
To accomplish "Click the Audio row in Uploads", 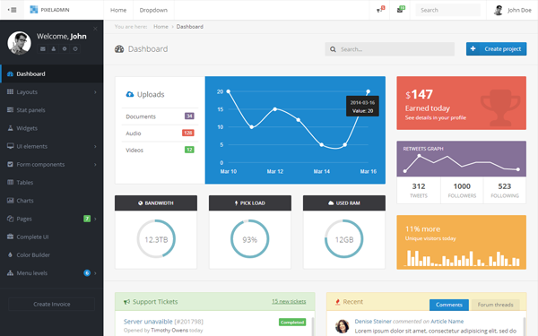I will point(160,133).
